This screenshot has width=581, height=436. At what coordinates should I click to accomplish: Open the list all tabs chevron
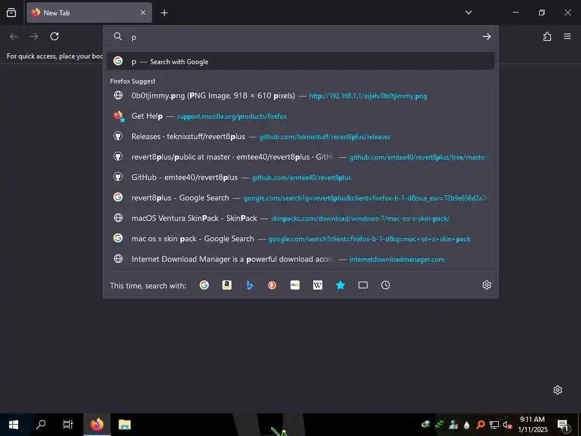pyautogui.click(x=468, y=12)
